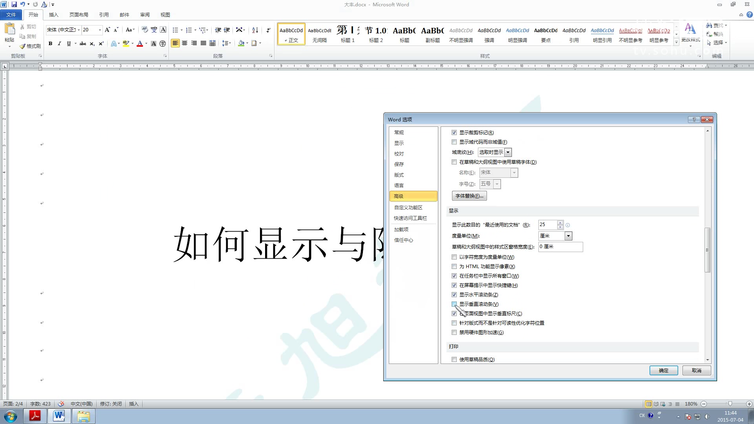
Task: Select the Format Painter tool
Action: [30, 46]
